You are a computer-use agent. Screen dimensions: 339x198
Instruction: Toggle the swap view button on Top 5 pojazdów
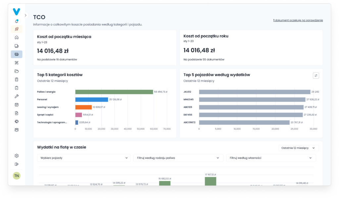(316, 76)
